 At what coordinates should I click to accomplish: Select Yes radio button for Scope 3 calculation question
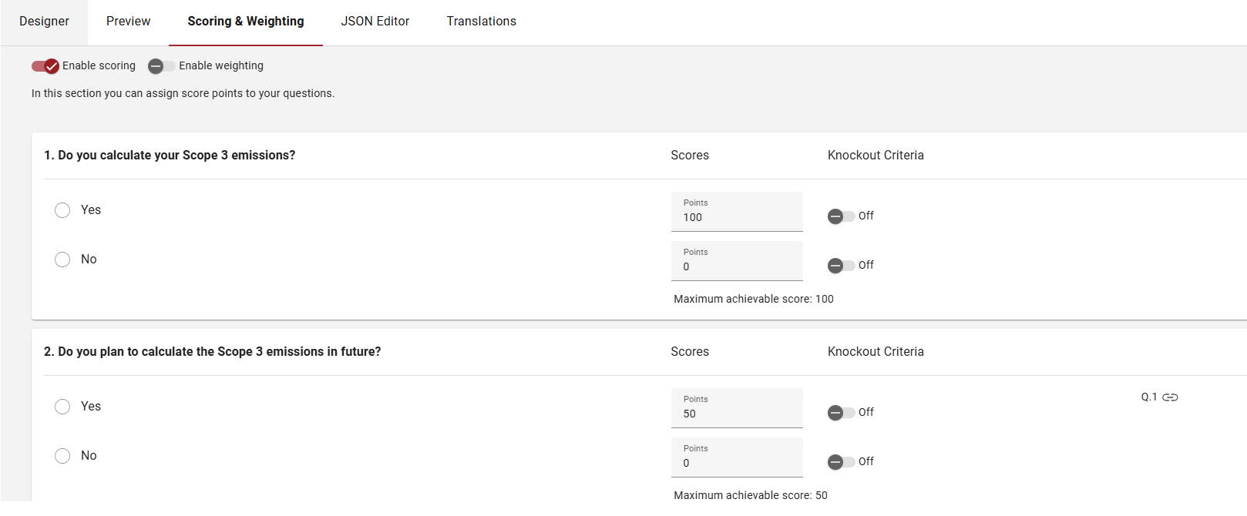(62, 210)
